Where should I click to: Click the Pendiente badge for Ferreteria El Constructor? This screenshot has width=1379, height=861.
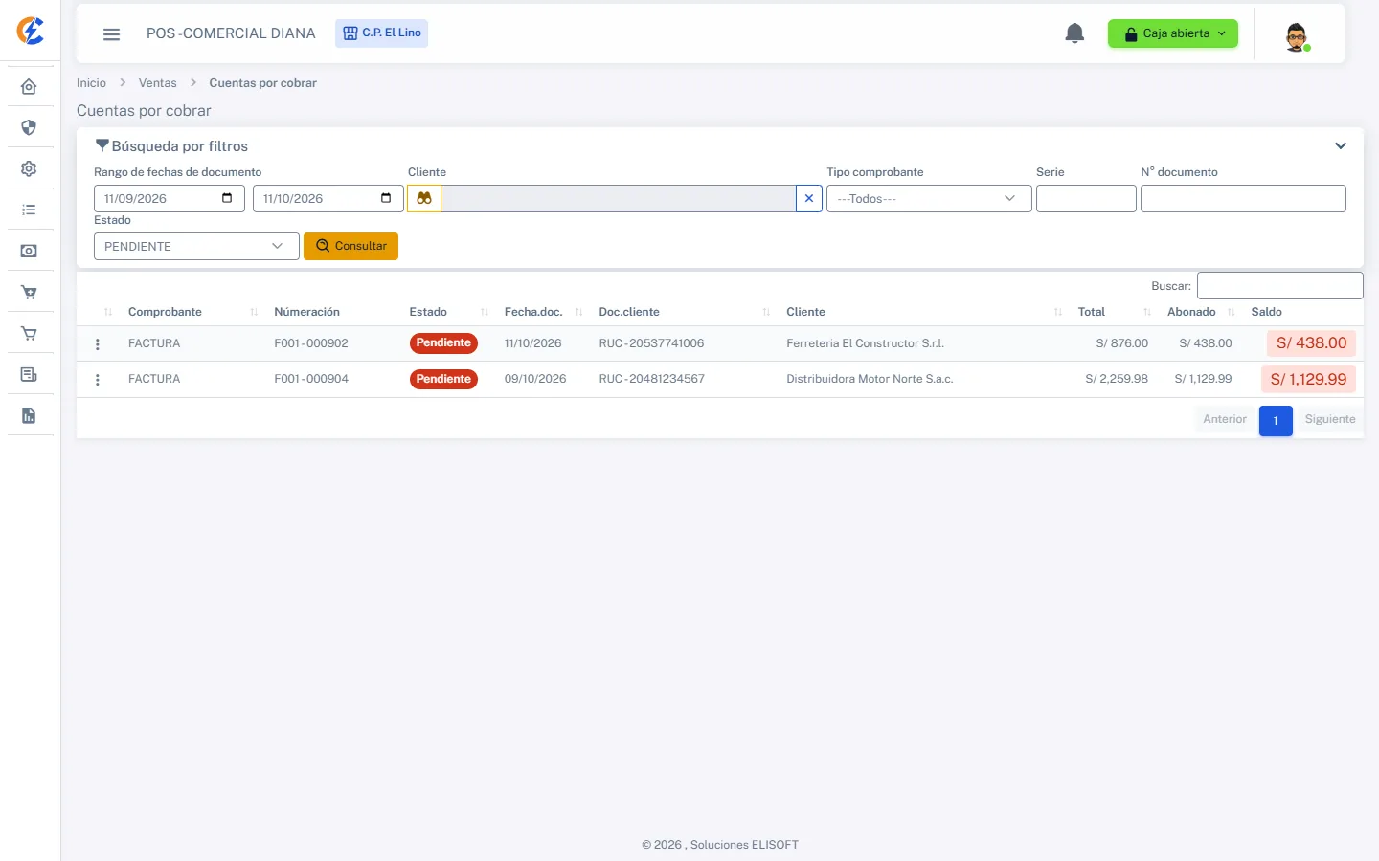click(443, 343)
